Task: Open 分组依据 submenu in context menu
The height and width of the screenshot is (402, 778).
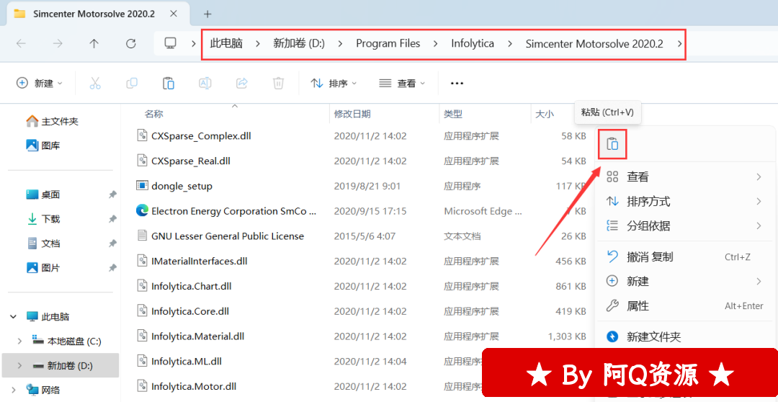Action: 687,226
